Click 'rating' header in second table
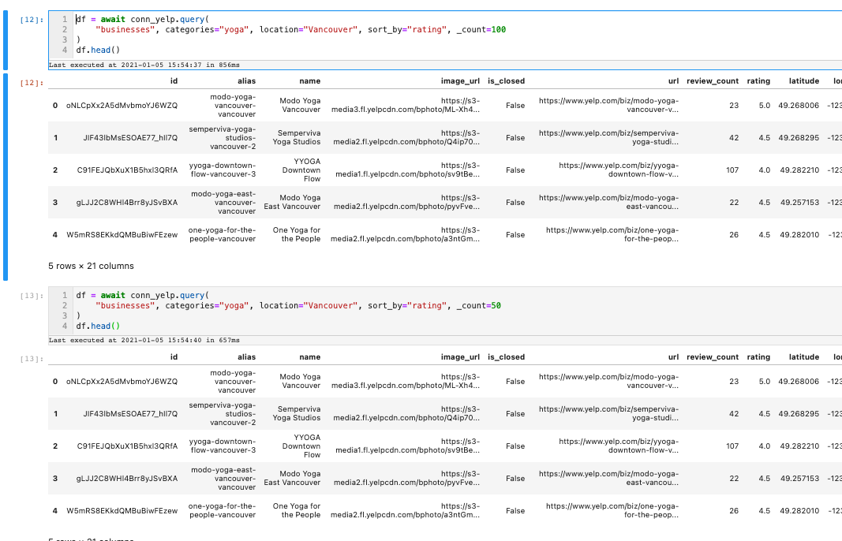This screenshot has width=842, height=541. coord(758,357)
